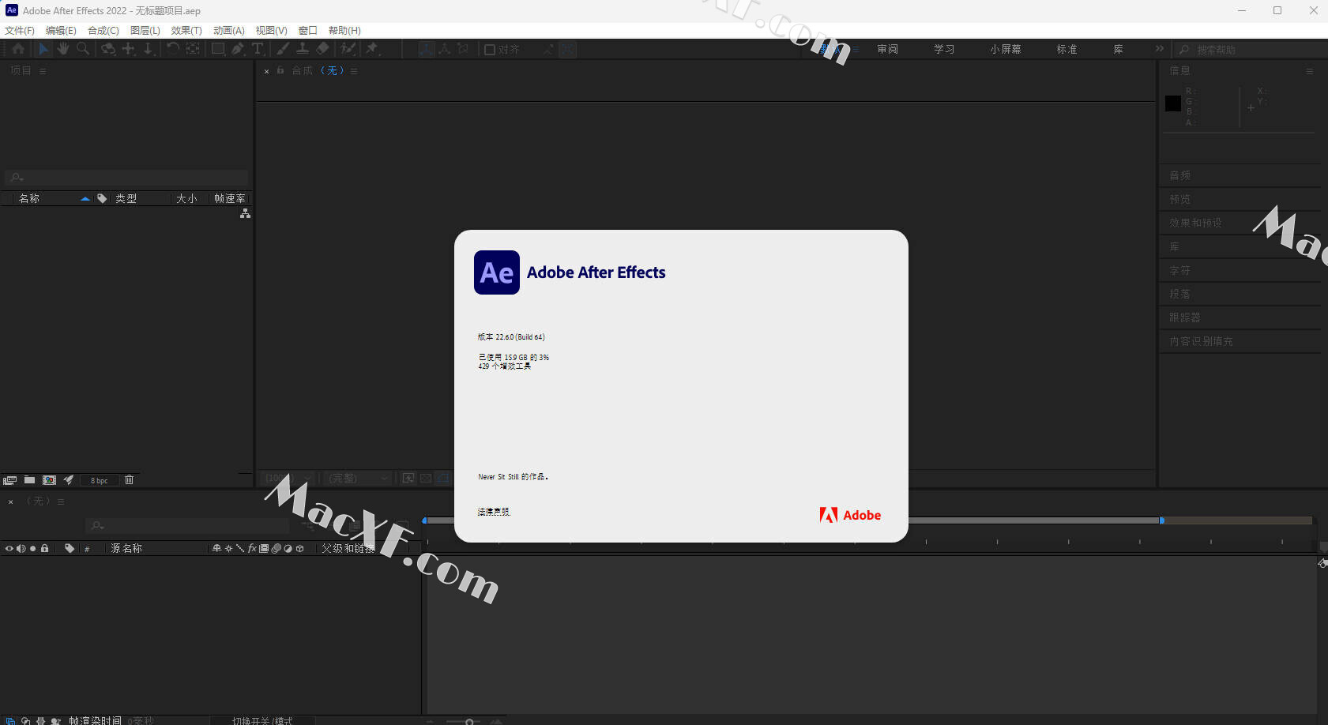Select the Clone Stamp tool
The image size is (1328, 725).
click(x=303, y=49)
